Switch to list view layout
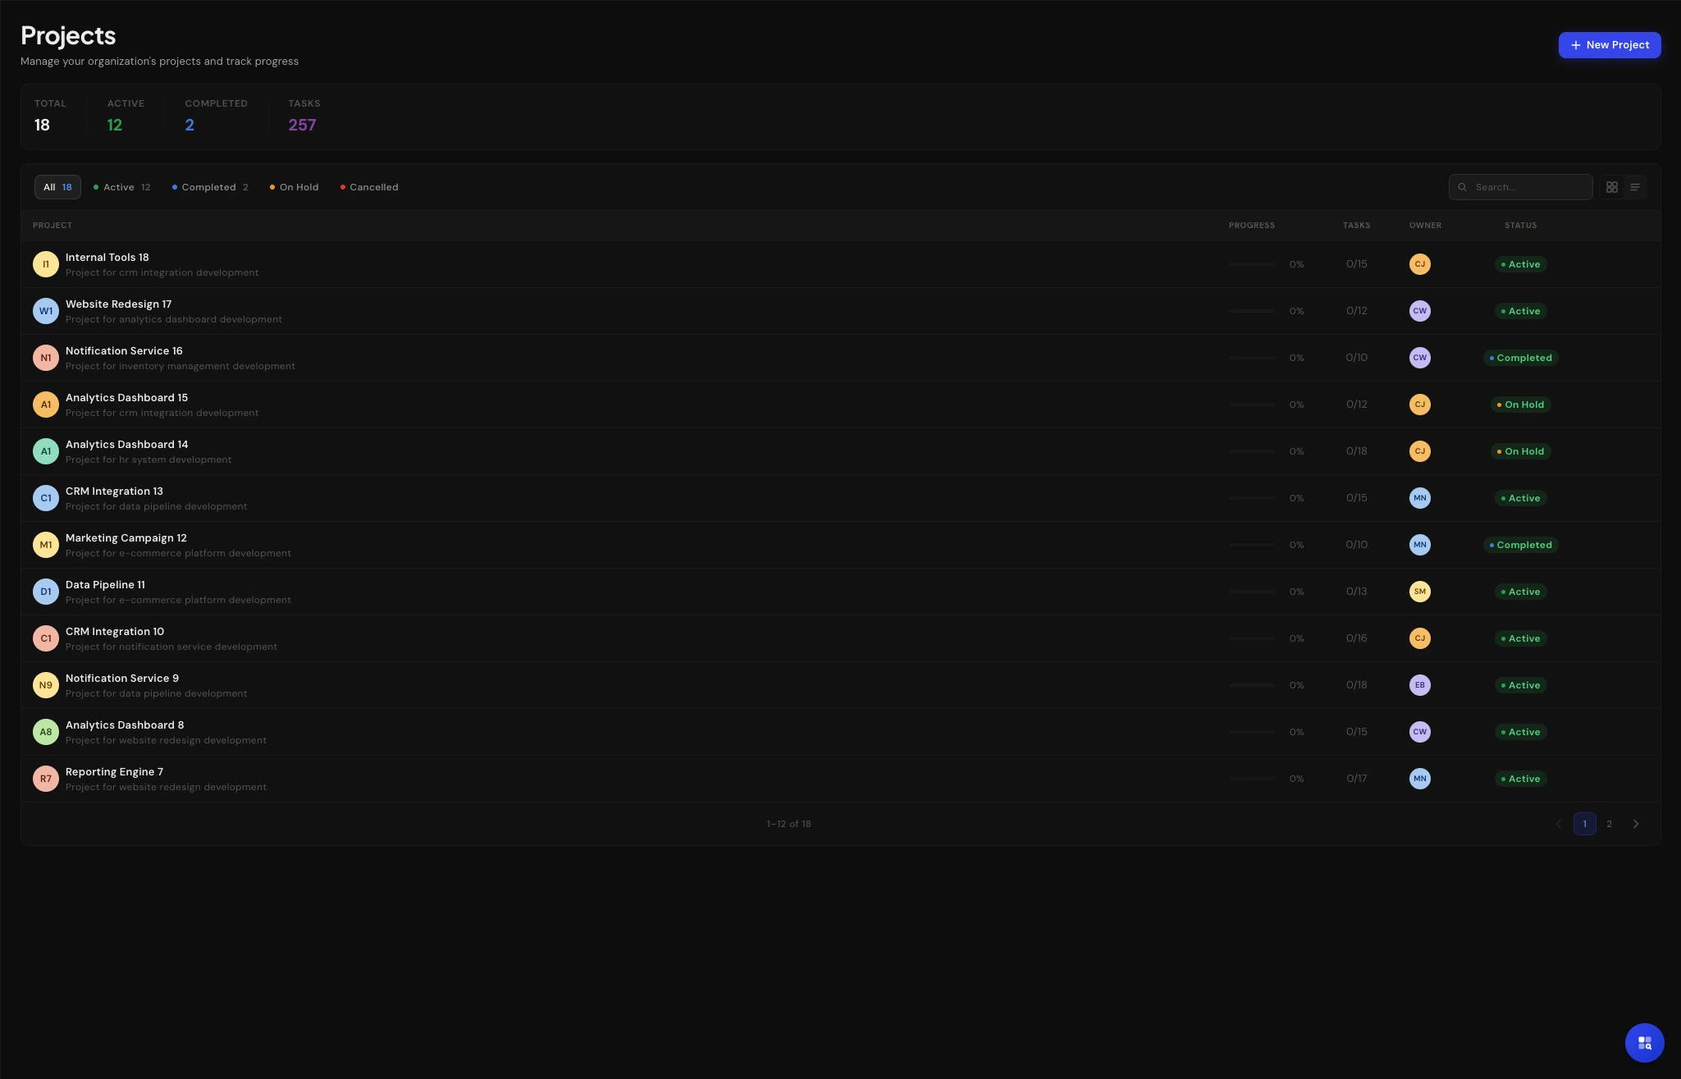This screenshot has height=1079, width=1681. [1634, 187]
